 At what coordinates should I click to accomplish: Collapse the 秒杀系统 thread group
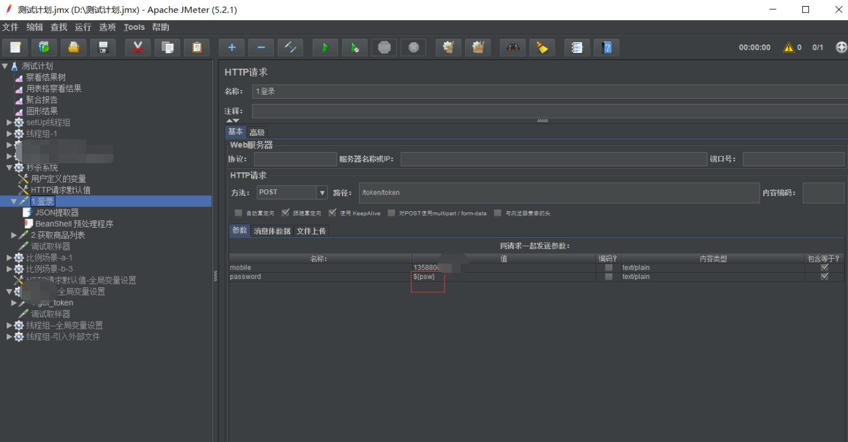click(9, 167)
